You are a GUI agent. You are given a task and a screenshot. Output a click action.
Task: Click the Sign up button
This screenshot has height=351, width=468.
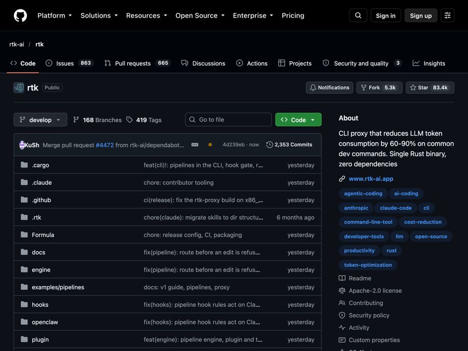pyautogui.click(x=421, y=16)
